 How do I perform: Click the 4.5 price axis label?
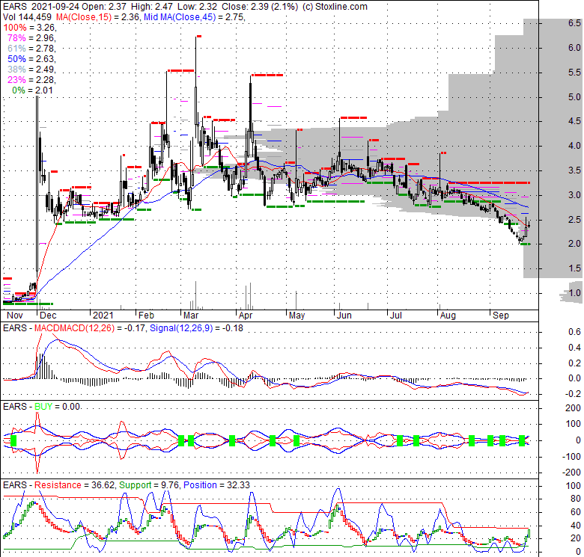pos(574,121)
